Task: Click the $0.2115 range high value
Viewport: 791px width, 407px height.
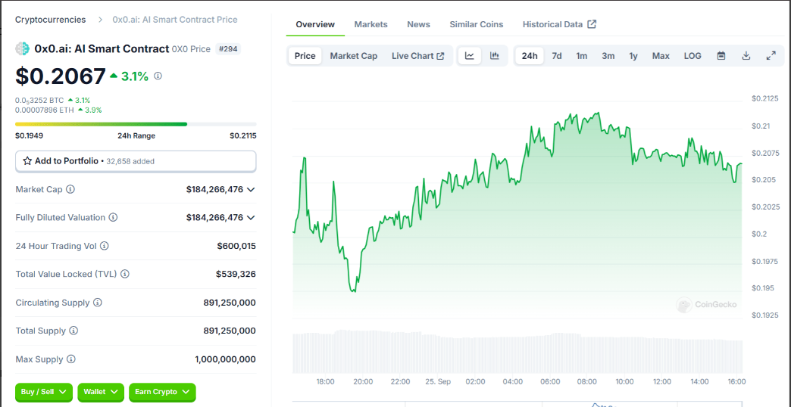Action: tap(242, 135)
